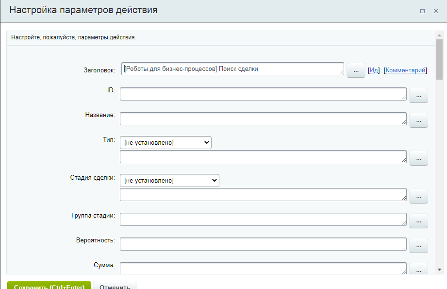447x289 pixels.
Task: Focus the Заголовок text field
Action: pos(232,69)
